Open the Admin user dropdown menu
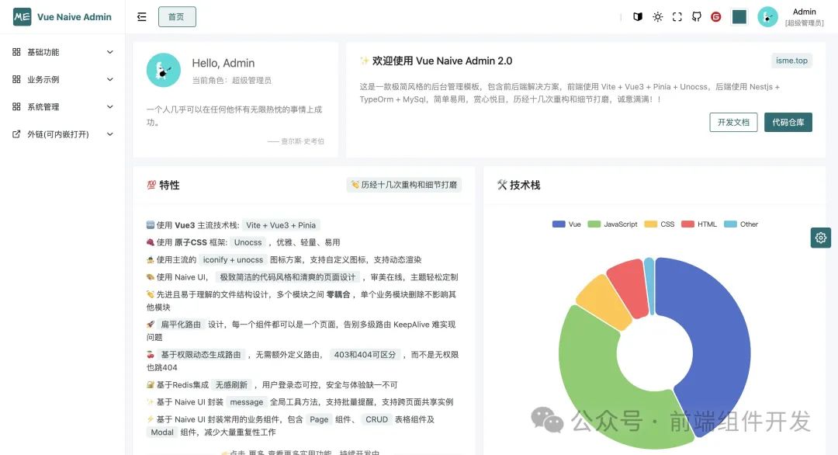838x455 pixels. 805,16
